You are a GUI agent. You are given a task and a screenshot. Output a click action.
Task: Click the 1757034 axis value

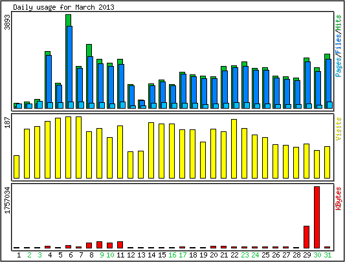pos(8,200)
